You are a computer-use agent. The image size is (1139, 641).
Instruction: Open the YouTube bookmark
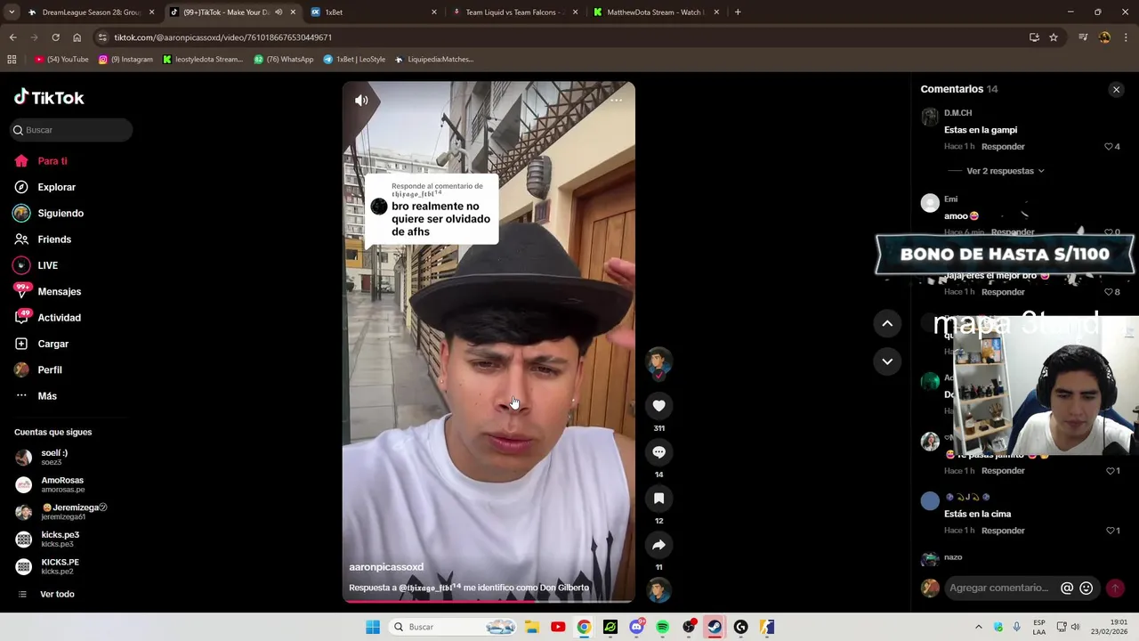[62, 60]
